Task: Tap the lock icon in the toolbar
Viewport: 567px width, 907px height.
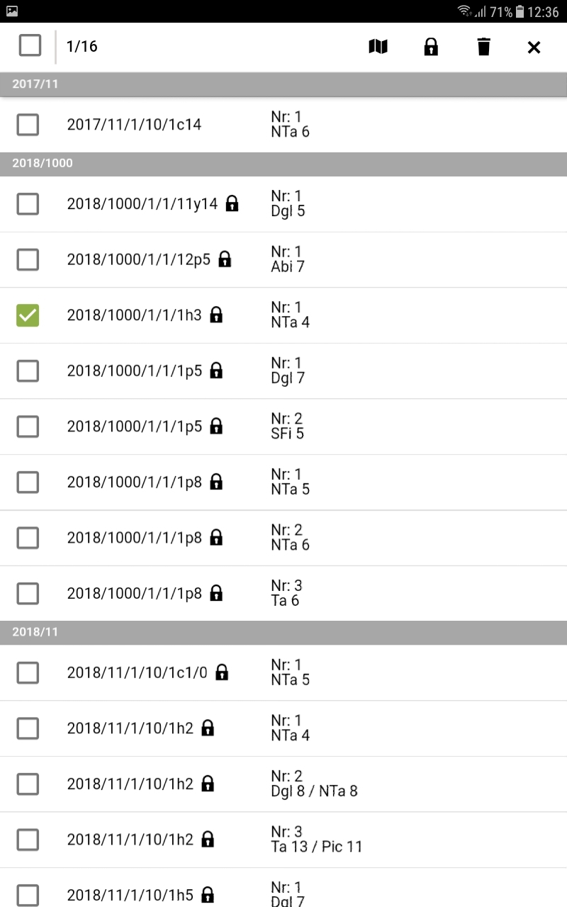Action: 431,47
